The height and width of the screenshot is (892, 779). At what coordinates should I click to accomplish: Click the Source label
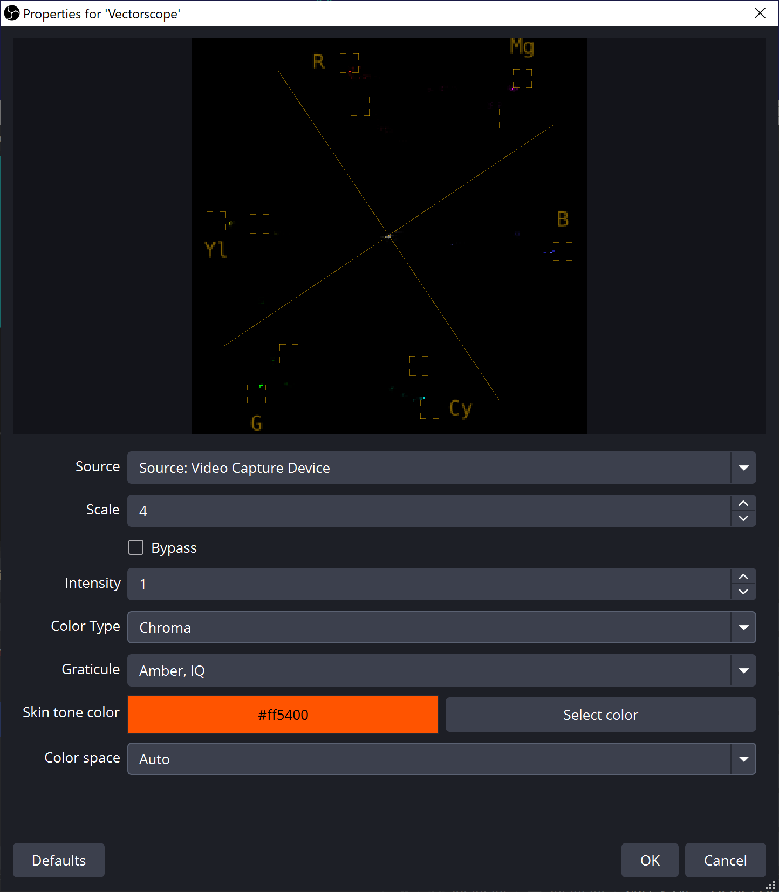(x=98, y=466)
